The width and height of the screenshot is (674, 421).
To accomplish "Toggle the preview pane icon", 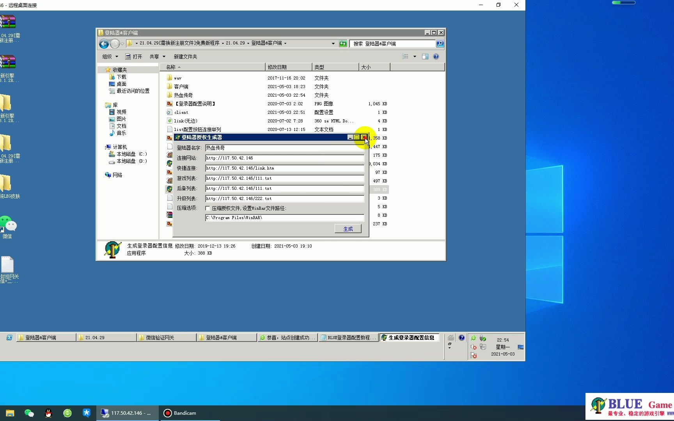I will click(425, 57).
